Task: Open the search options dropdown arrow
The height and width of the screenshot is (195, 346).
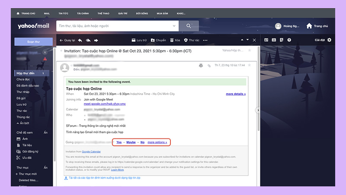Action: pyautogui.click(x=174, y=26)
